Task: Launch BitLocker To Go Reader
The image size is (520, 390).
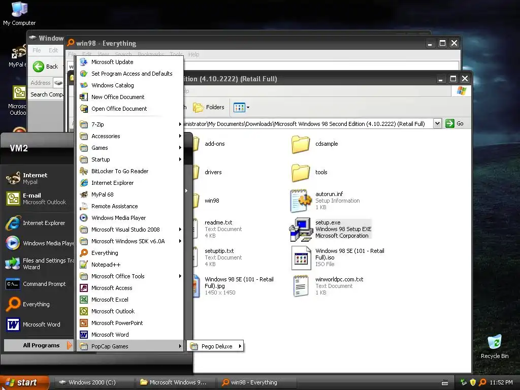Action: [x=130, y=171]
